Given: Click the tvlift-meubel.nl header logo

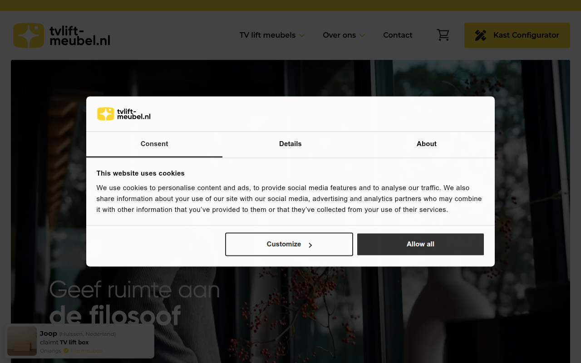Looking at the screenshot, I should pyautogui.click(x=62, y=35).
